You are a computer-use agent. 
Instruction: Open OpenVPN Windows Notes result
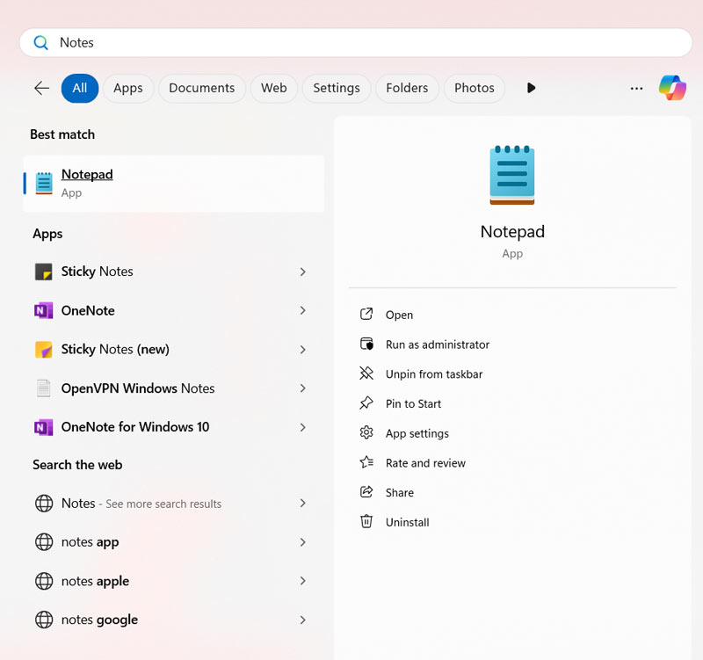pyautogui.click(x=173, y=388)
